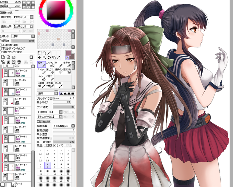This screenshot has height=187, width=233.
Task: Enable 不透明度保護 checkbox
Action: (1, 45)
